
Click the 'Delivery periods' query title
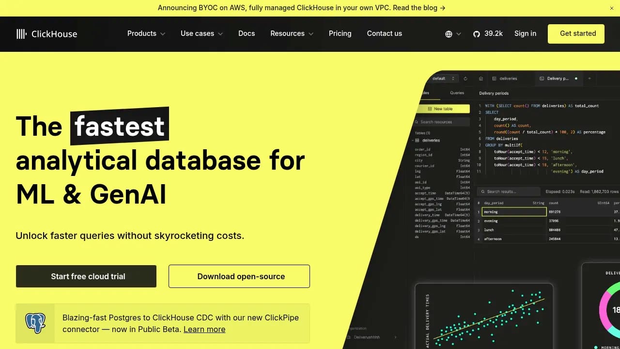click(x=494, y=93)
